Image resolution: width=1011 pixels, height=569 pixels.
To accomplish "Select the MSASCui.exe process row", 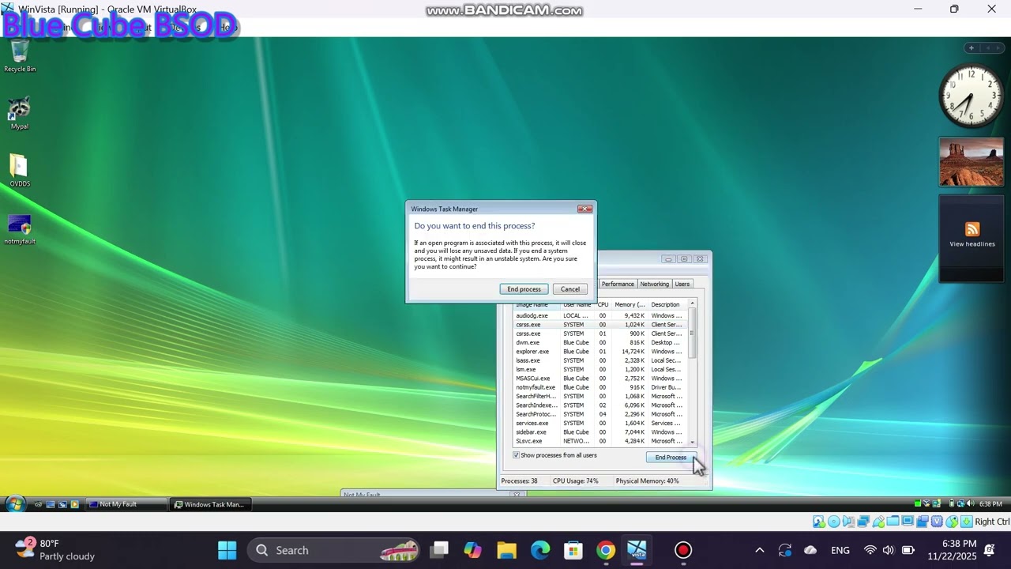I will pyautogui.click(x=600, y=379).
